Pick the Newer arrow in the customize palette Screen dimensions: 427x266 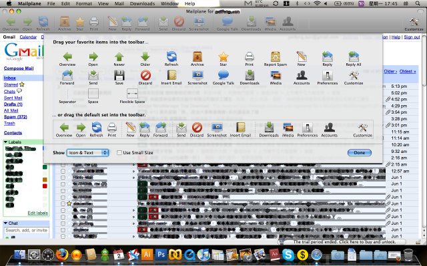click(119, 59)
